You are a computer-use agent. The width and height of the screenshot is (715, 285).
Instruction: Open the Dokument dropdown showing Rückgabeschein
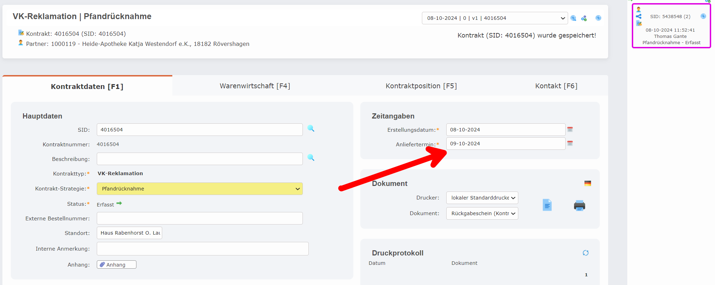tap(482, 213)
